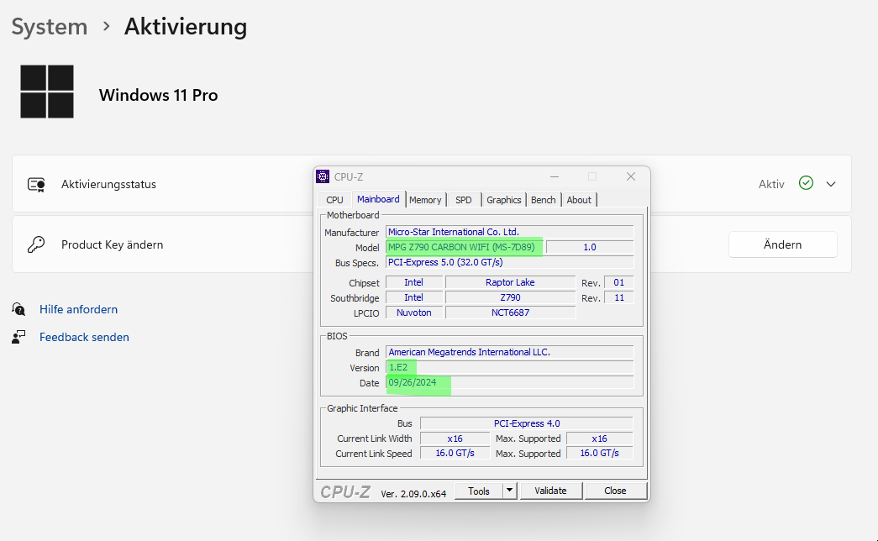Click the Windows logo icon
This screenshot has height=541, width=878.
(47, 92)
